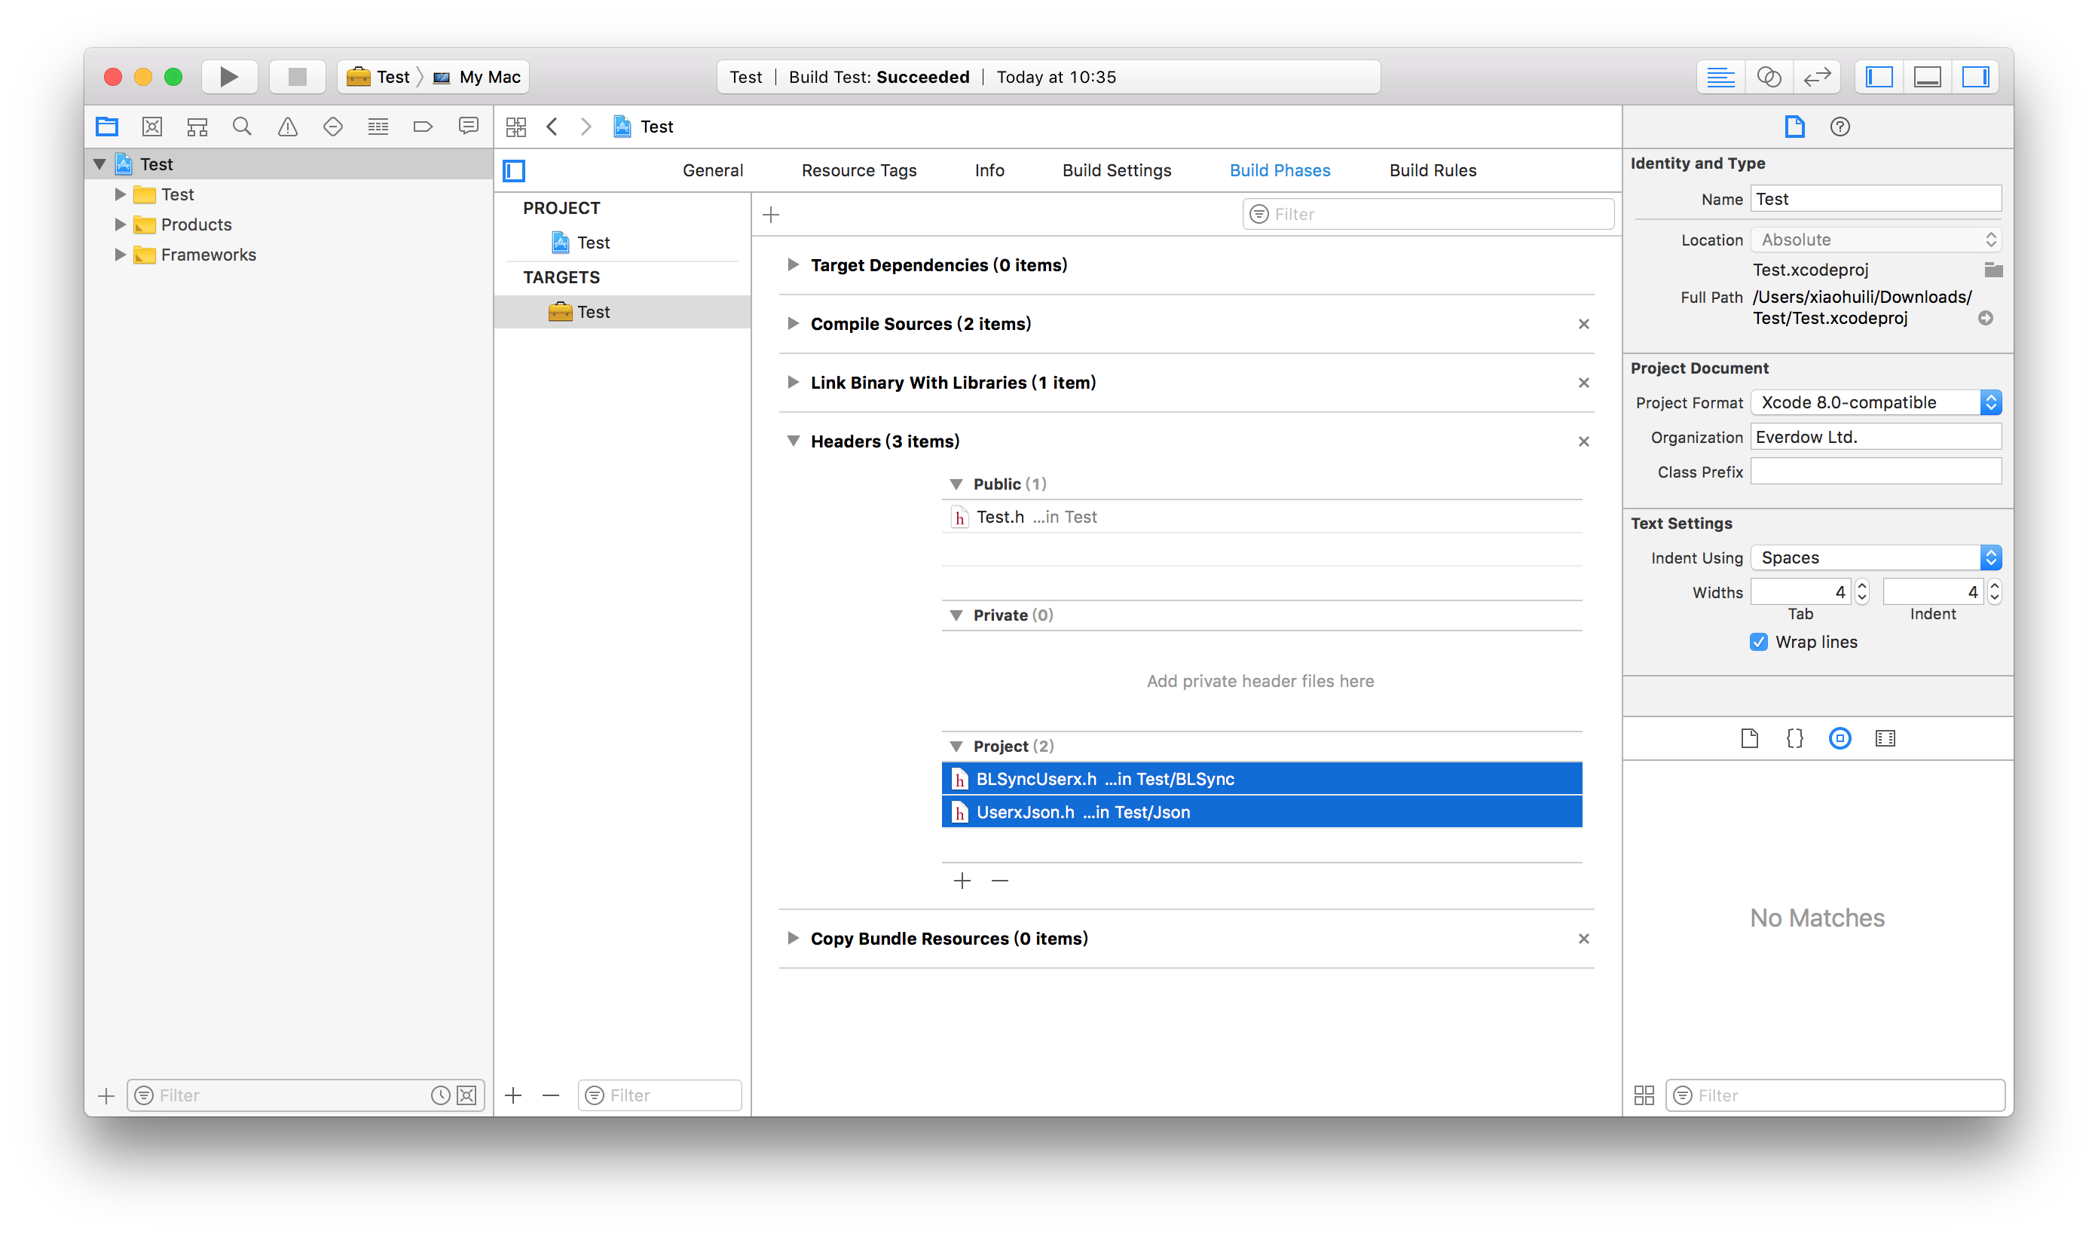Remove selected headers with minus button

(x=1000, y=881)
